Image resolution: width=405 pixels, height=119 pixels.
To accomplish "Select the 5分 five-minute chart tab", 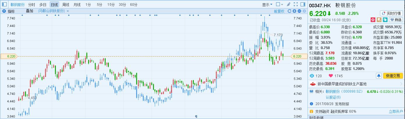I will (100, 5).
